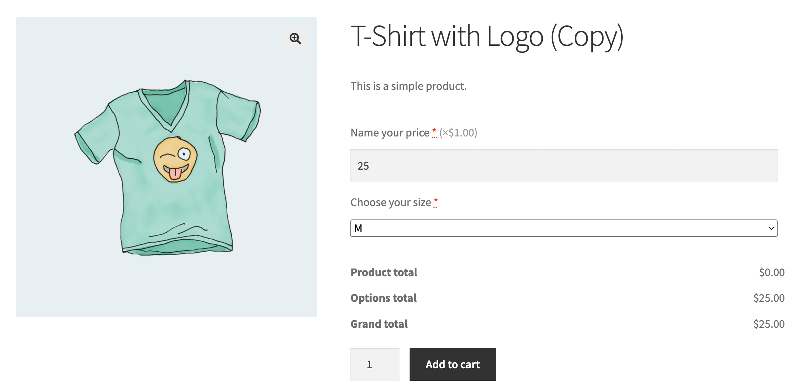The image size is (804, 392).
Task: Click the 'This is a simple product.' description
Action: pos(409,86)
